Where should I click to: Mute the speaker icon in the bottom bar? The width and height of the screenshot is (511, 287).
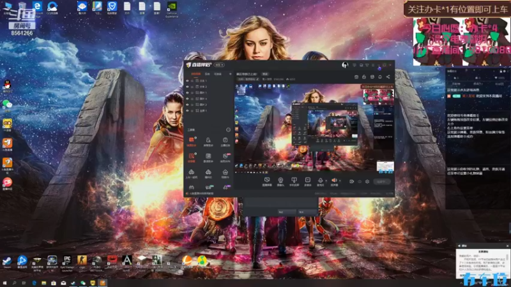334,181
